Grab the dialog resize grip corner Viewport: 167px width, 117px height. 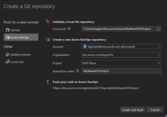166,116
